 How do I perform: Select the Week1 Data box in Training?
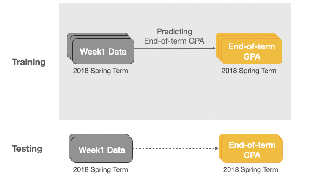click(103, 52)
